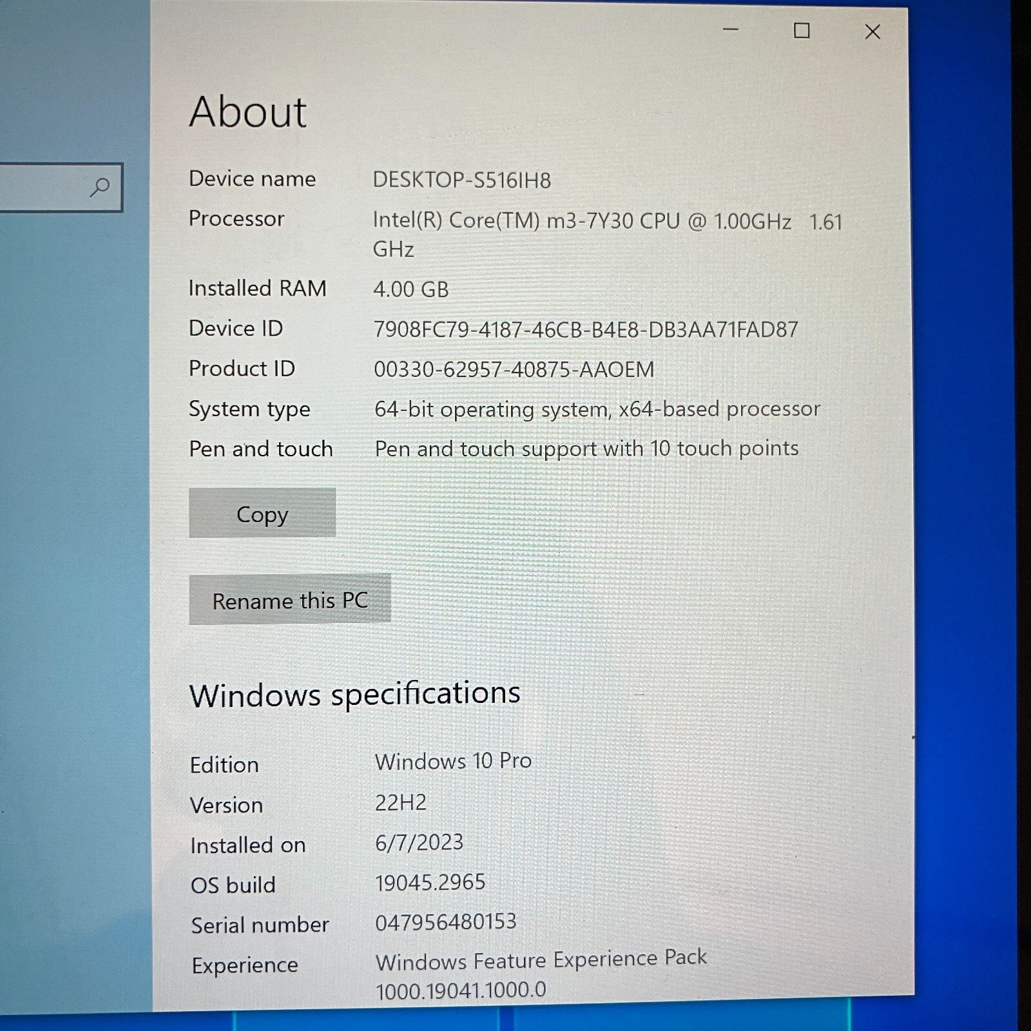Click the Pen and touch support value text
This screenshot has height=1031, width=1031.
click(x=587, y=448)
